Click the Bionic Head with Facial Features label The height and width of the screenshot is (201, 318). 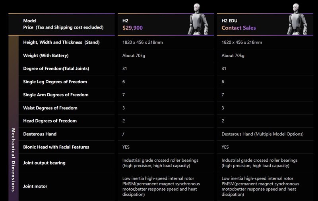point(56,147)
